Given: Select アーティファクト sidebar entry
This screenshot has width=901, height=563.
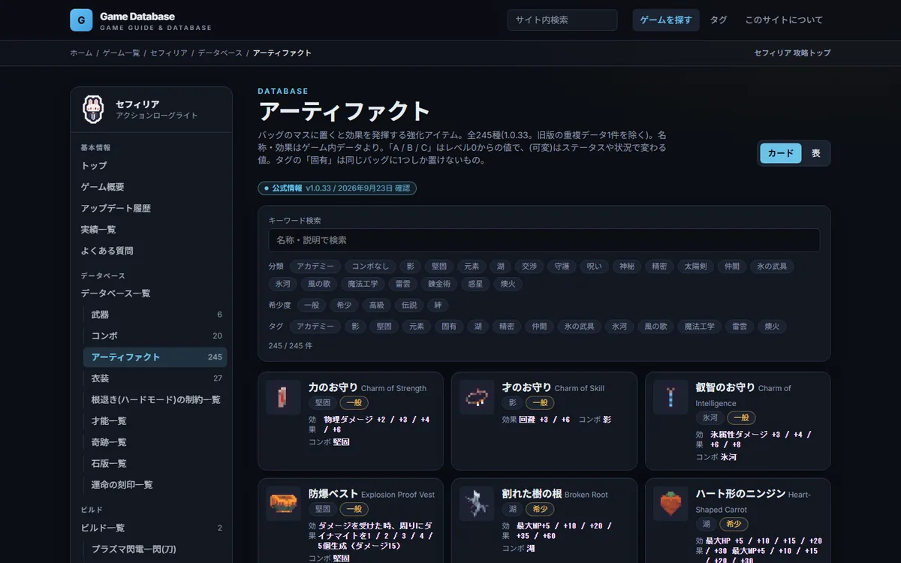Looking at the screenshot, I should point(155,357).
